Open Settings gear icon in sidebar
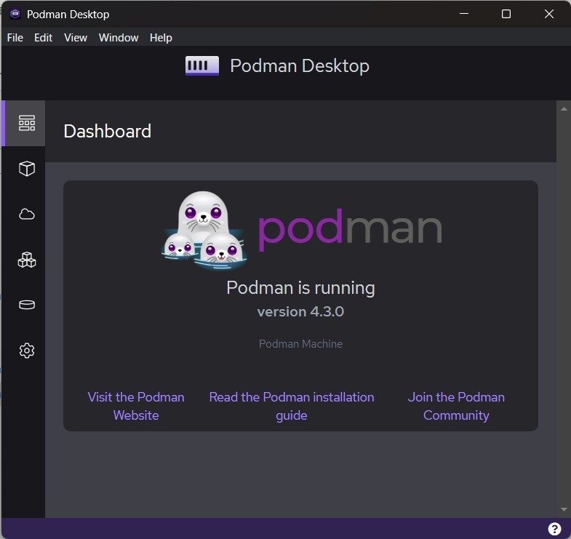571x539 pixels. (x=27, y=351)
